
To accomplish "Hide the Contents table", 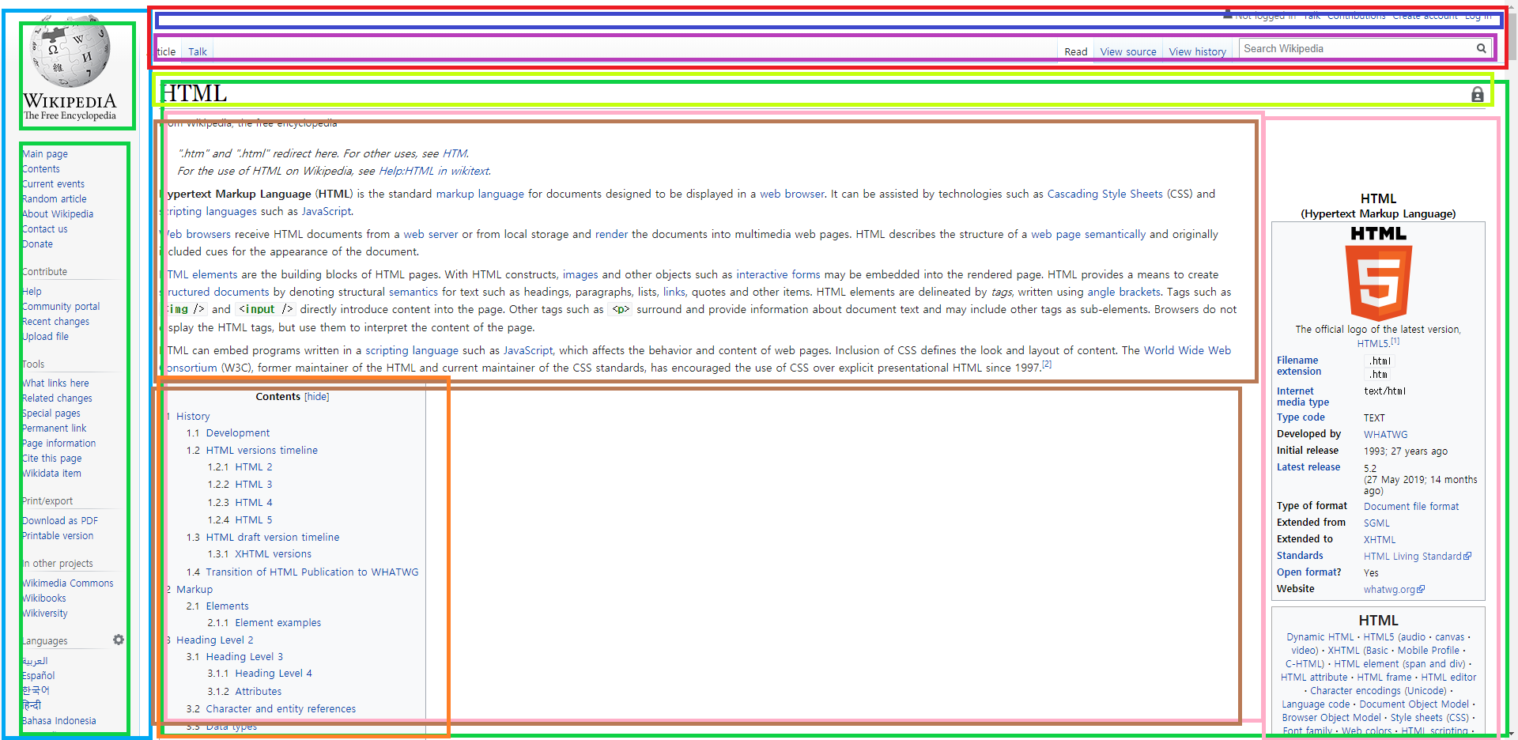I will coord(317,397).
